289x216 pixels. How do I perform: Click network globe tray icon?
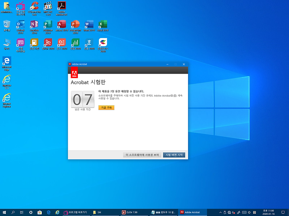pyautogui.click(x=229, y=212)
